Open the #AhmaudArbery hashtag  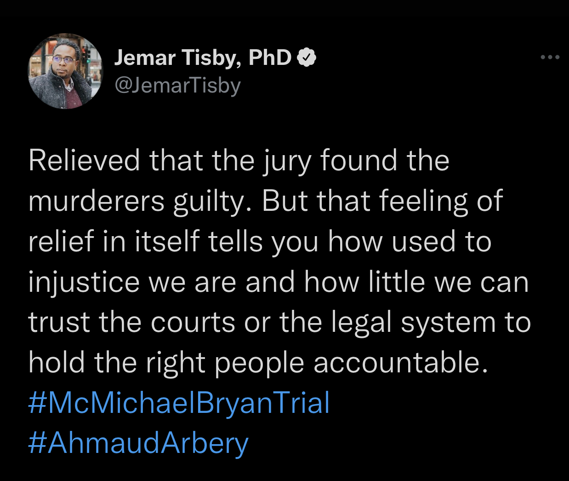(x=138, y=443)
